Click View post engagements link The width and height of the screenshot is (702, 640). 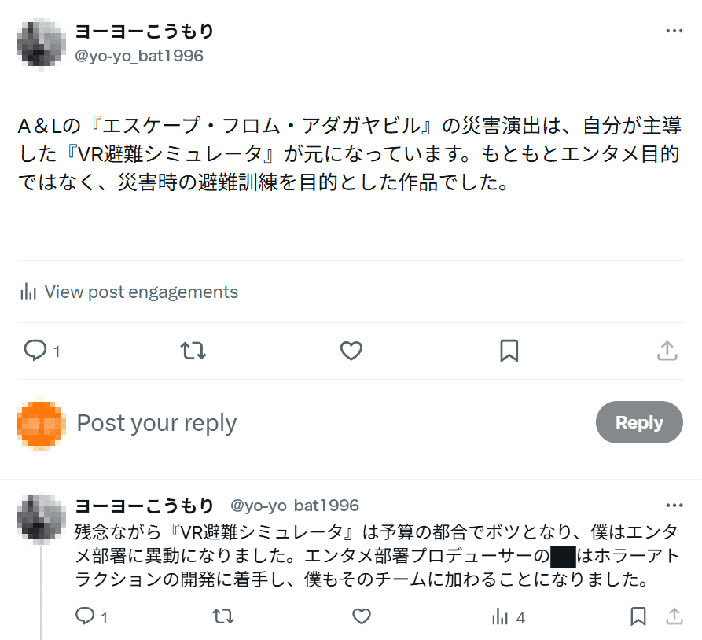click(x=141, y=292)
